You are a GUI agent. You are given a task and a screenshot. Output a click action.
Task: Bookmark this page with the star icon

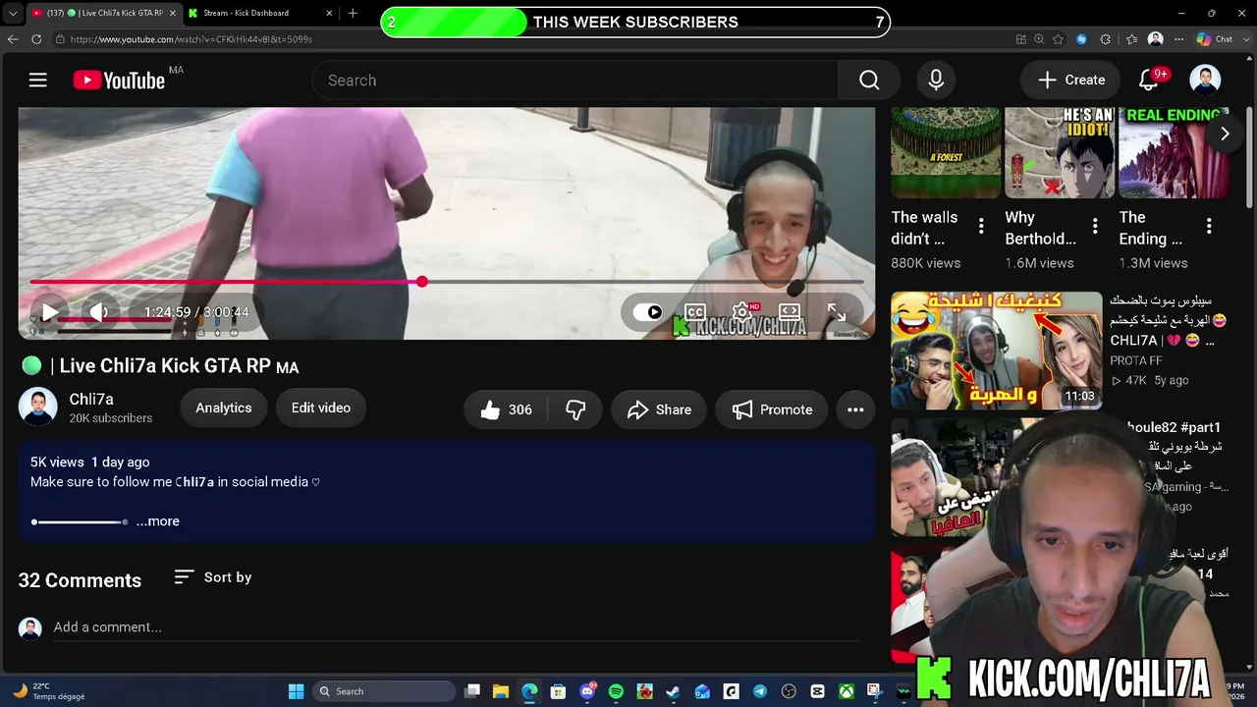tap(1058, 39)
